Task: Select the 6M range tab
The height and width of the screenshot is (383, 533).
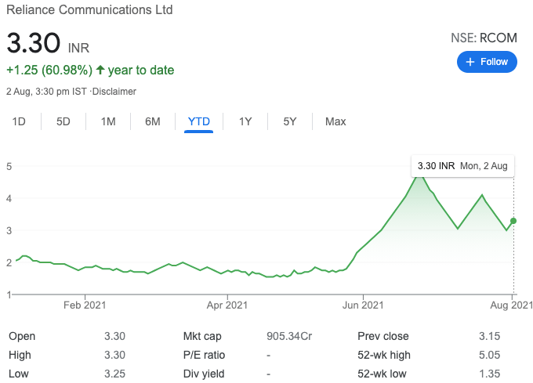Action: coord(153,121)
